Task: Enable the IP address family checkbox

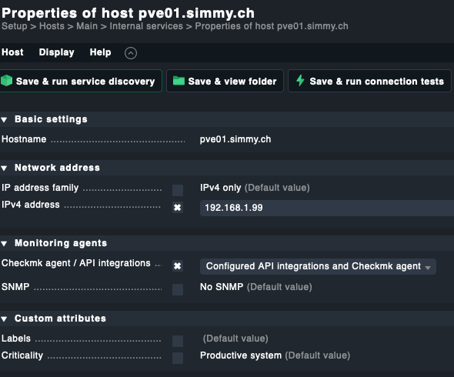Action: [178, 191]
